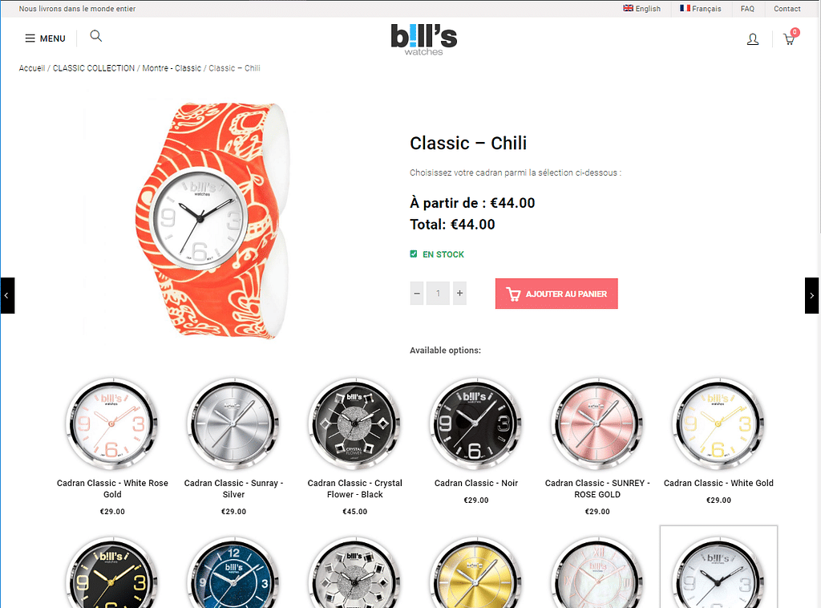This screenshot has height=608, width=821.
Task: Open the search magnifier icon
Action: (x=96, y=36)
